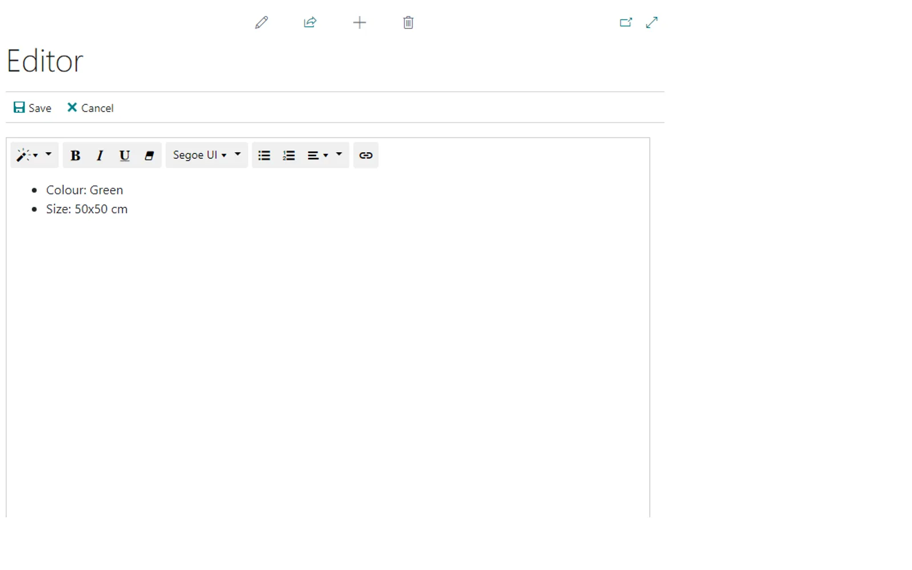912x570 pixels.
Task: Click the magic wand style icon
Action: click(x=27, y=155)
